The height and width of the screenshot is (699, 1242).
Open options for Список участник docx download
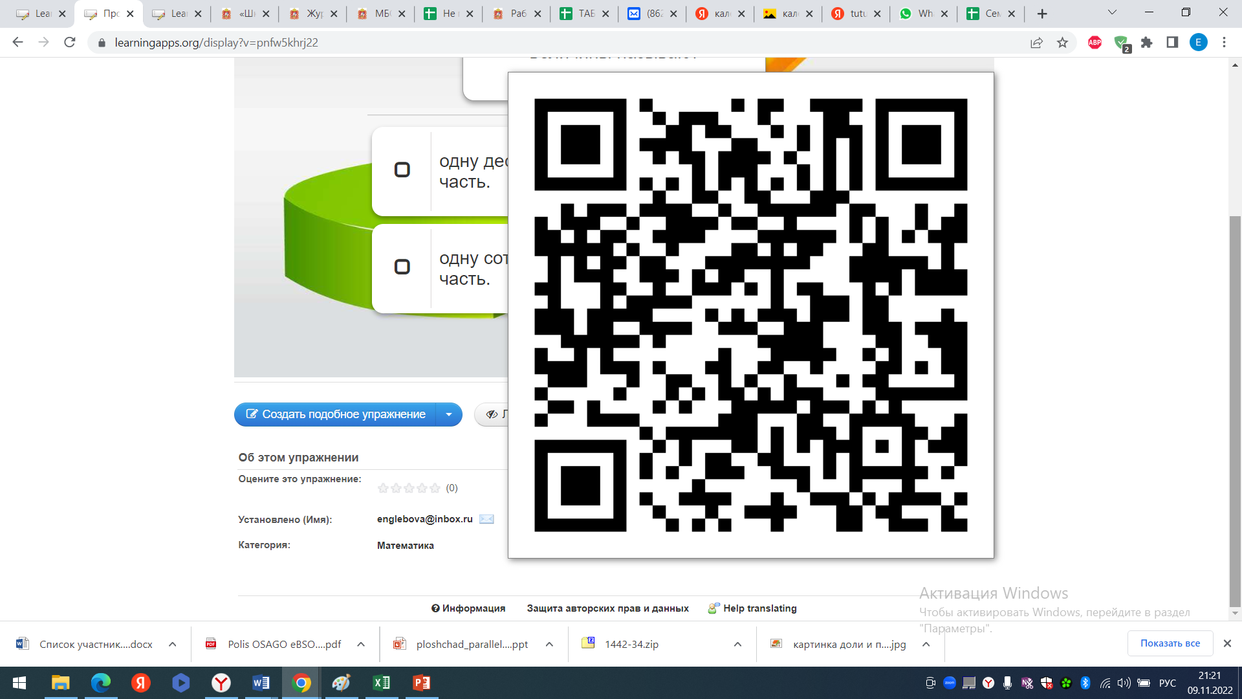[172, 645]
